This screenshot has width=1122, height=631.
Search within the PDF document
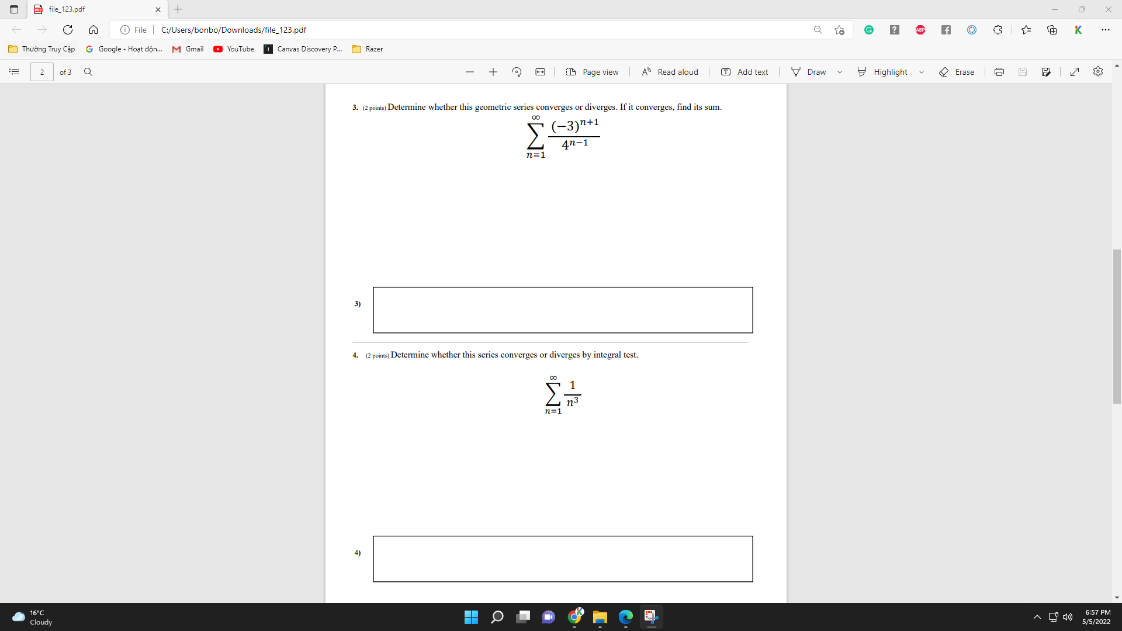click(x=88, y=71)
